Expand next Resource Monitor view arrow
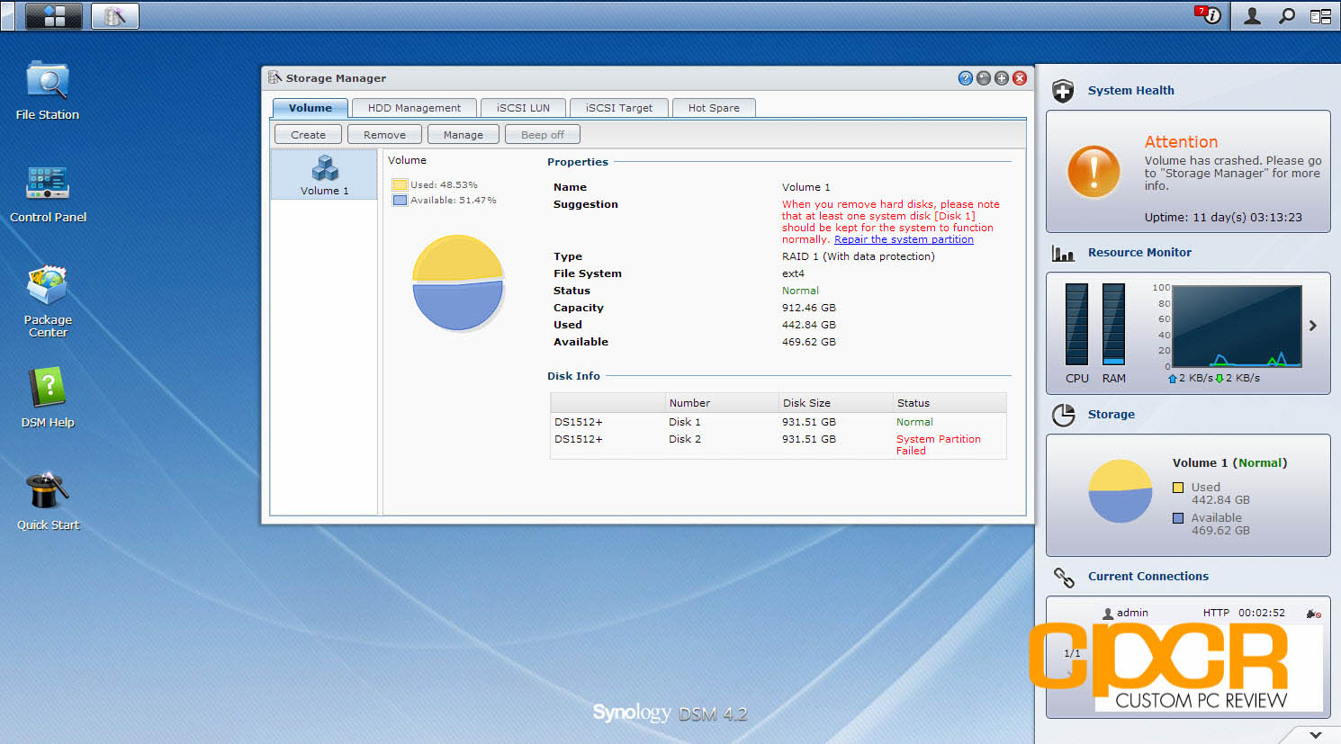 (1313, 326)
